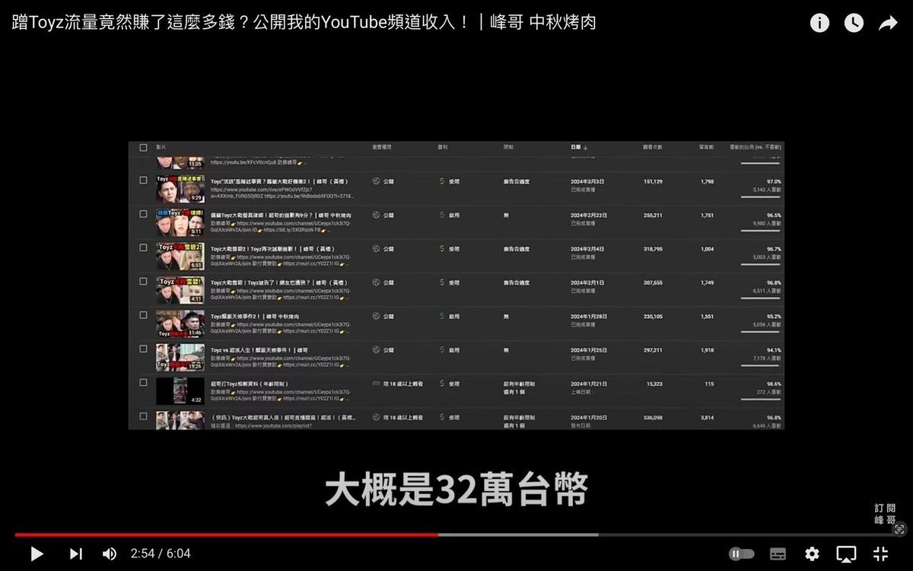Image resolution: width=913 pixels, height=571 pixels.
Task: Click the thumbnail with duration 6:51
Action: click(180, 256)
